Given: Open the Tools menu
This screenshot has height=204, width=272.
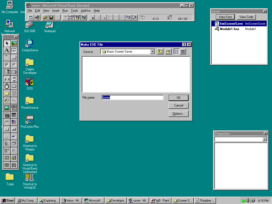Looking at the screenshot, I should (x=74, y=11).
